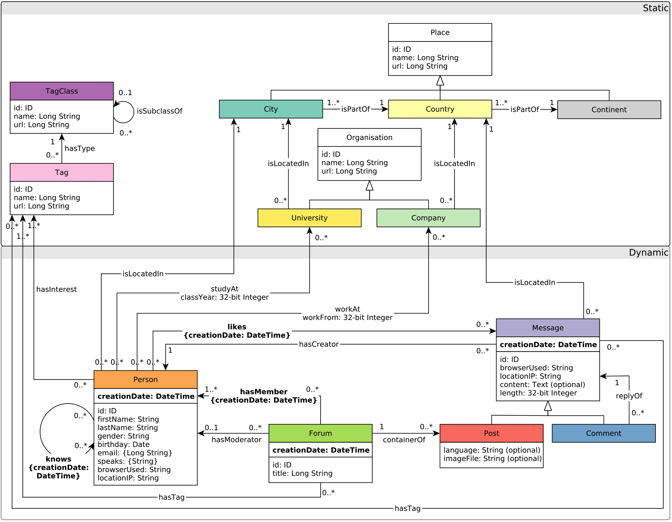Screen dimensions: 672x522
Task: Click the teal City class box
Action: coord(271,109)
